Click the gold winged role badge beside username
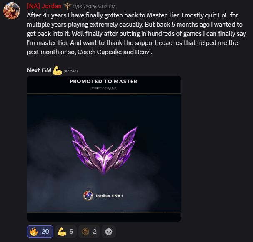Screen dimensions: 253x242 pos(68,6)
